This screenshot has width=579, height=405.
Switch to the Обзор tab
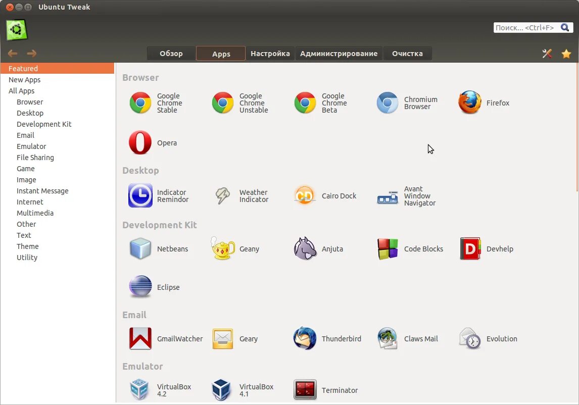pos(171,53)
